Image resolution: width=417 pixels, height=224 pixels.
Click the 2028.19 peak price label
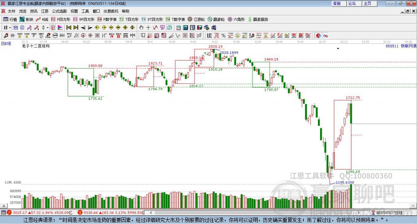(x=215, y=46)
